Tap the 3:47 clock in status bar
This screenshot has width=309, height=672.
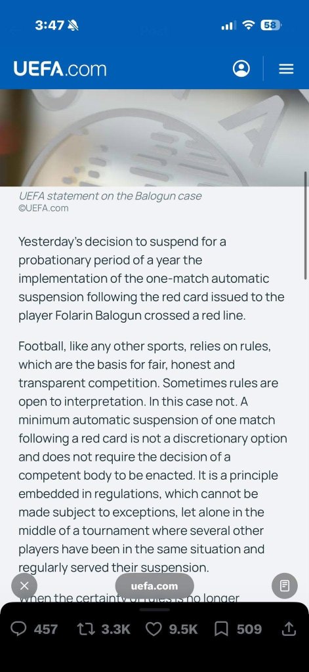tap(49, 26)
